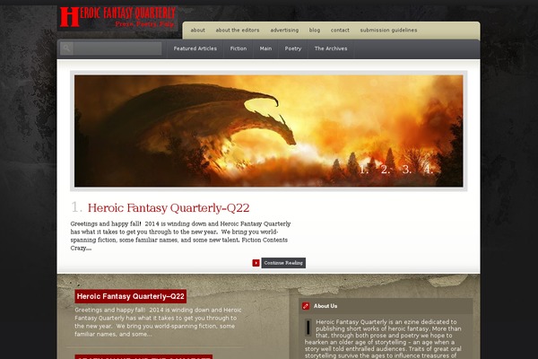Screen dimensions: 538x359
Task: Click the About Us ezine description text
Action: pyautogui.click(x=383, y=338)
